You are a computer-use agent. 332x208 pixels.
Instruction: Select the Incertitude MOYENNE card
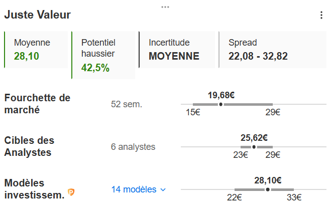pyautogui.click(x=176, y=50)
